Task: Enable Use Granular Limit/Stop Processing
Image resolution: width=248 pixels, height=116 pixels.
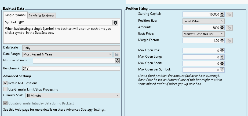Action: [x=5, y=89]
